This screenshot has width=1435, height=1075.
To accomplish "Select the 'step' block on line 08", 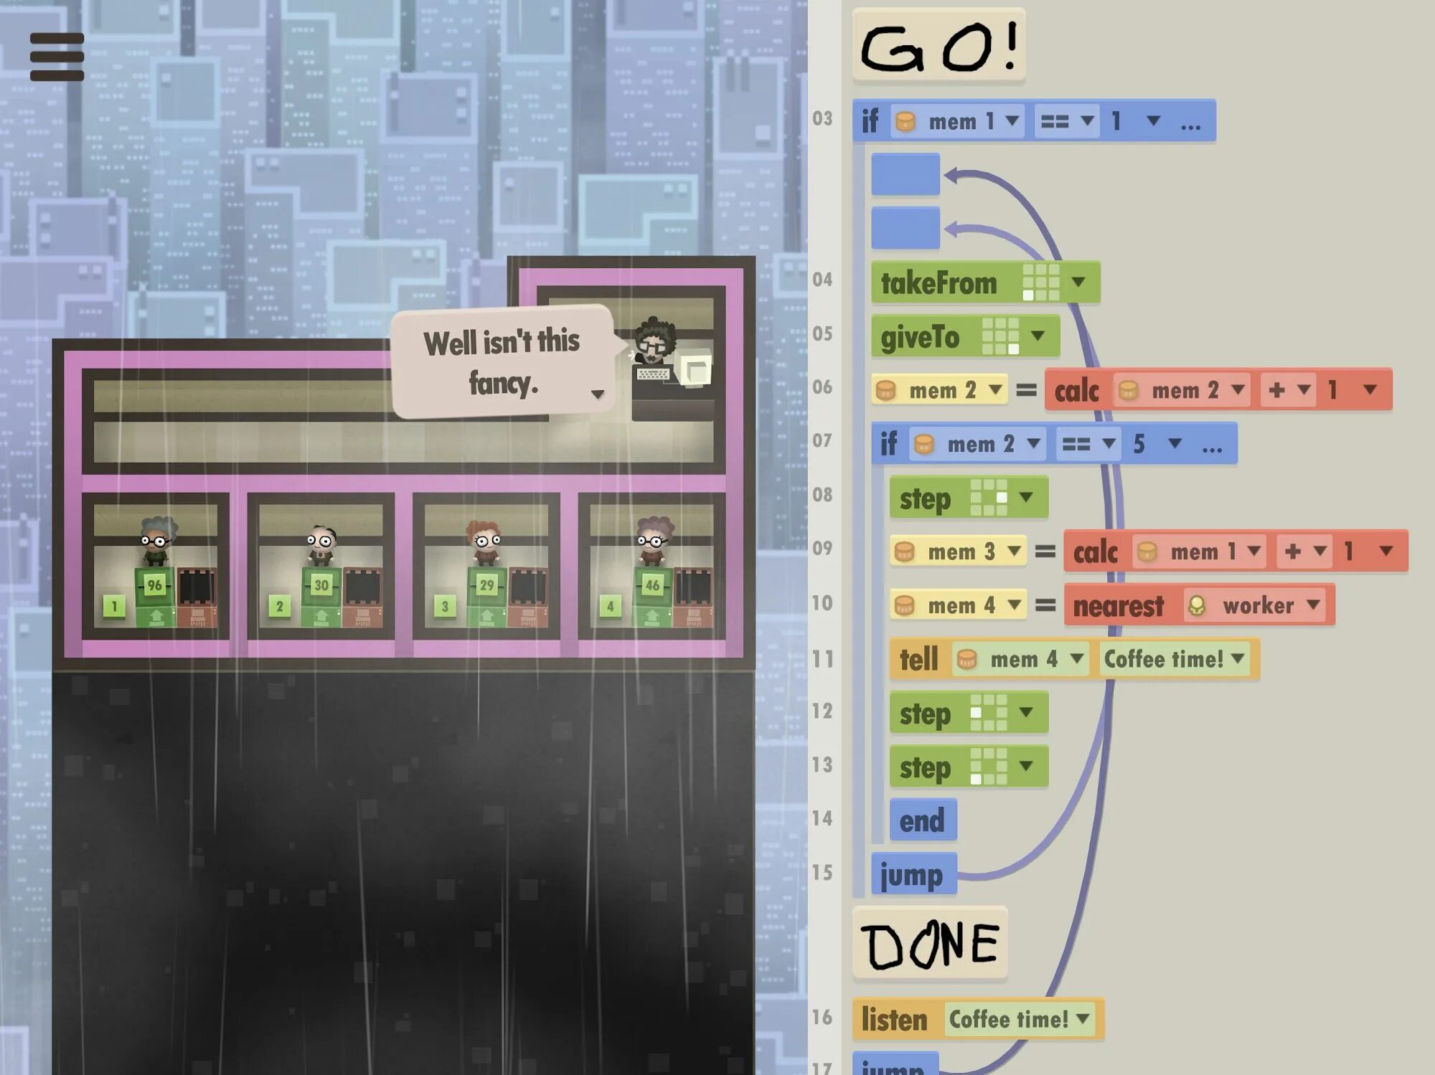I will 958,497.
